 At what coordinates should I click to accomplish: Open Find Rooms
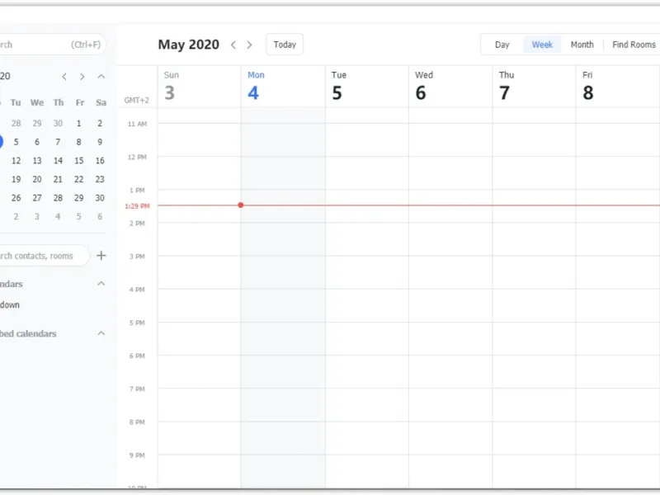(x=634, y=45)
